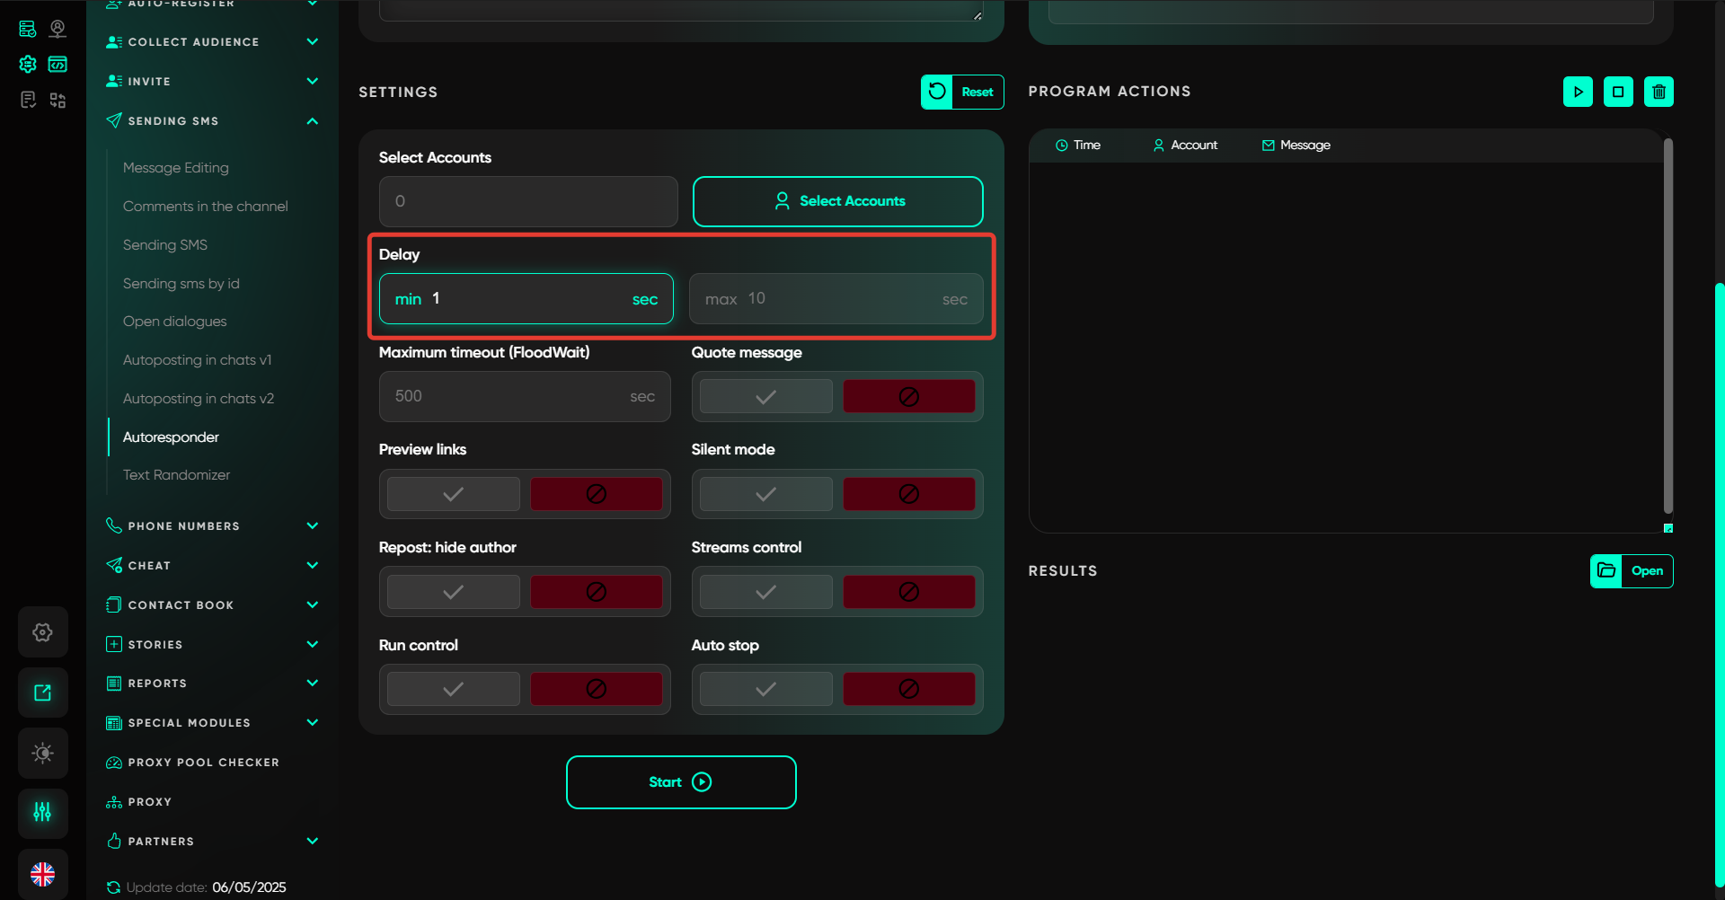Open the gear settings icon in left bar

[42, 632]
